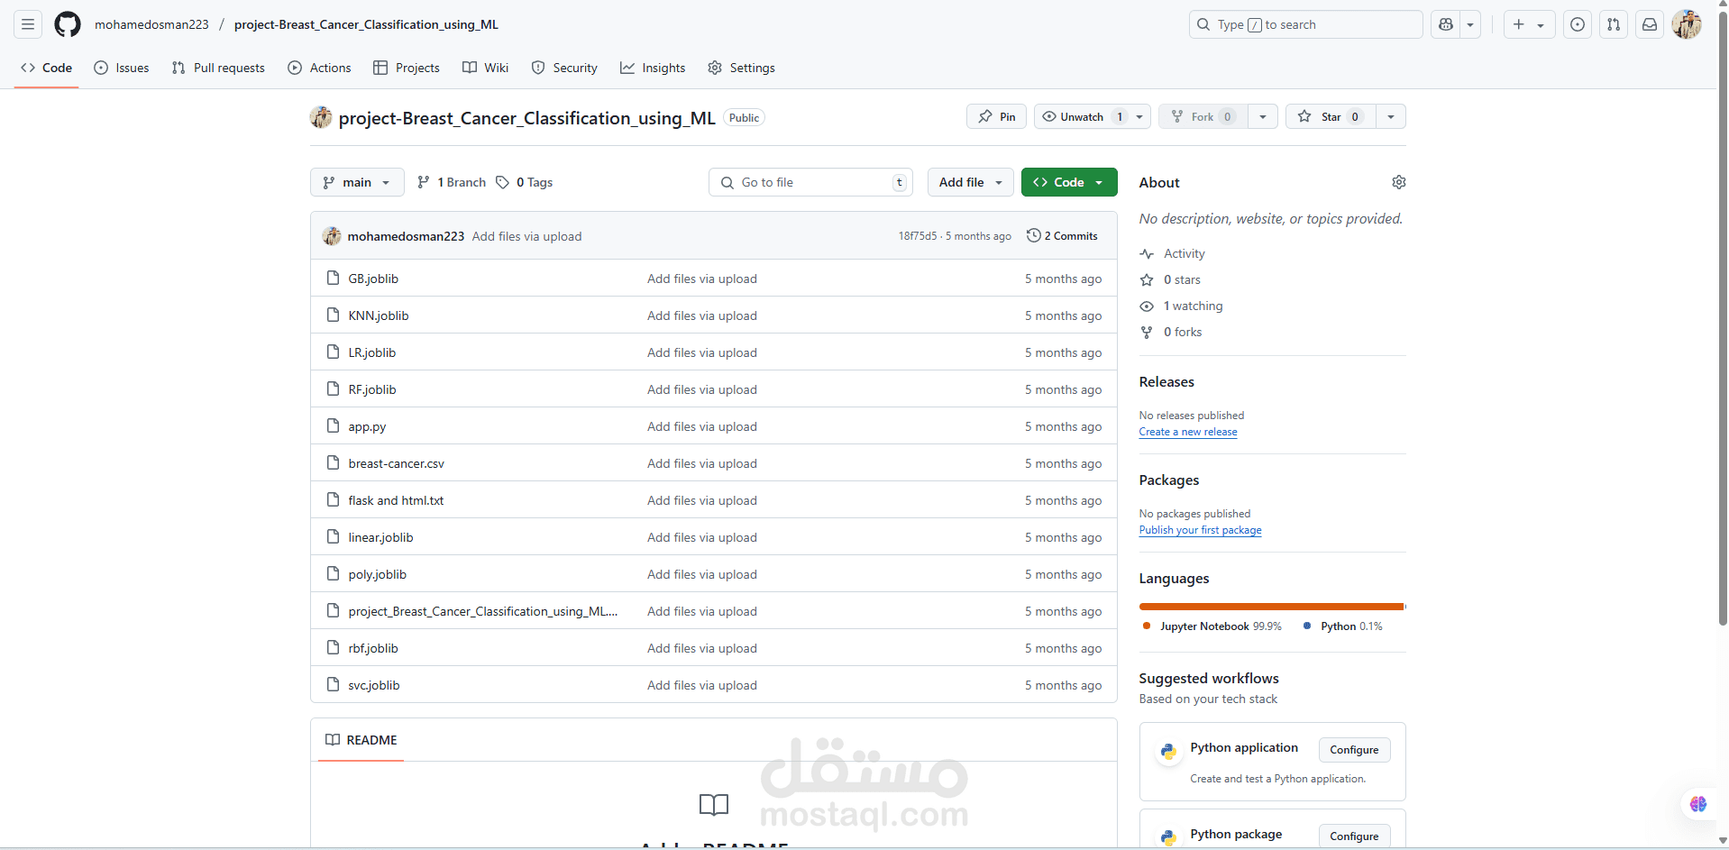Open pull requests icon in top header
Screen dimensions: 1729x850
coord(1614,24)
